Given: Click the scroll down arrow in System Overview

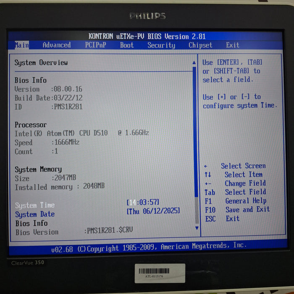Looking at the screenshot, I should point(197,228).
